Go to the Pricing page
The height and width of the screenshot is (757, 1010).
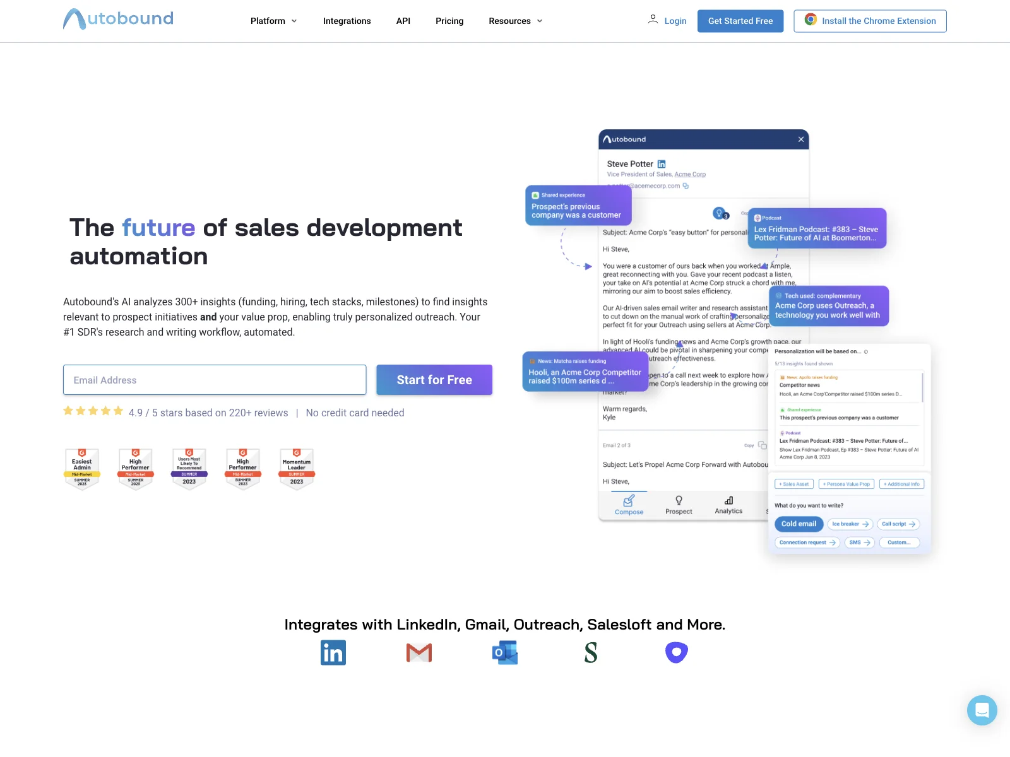pos(449,21)
